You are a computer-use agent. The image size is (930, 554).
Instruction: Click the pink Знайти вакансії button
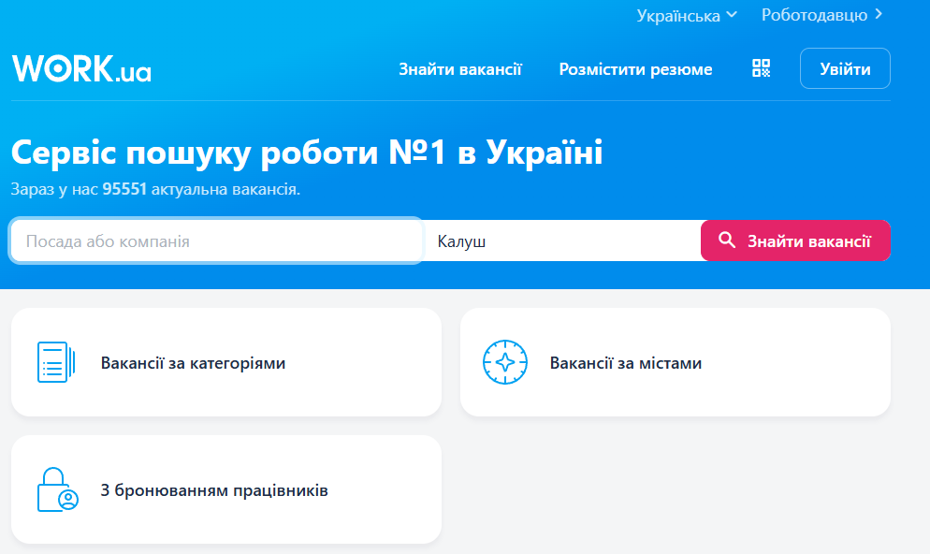pyautogui.click(x=795, y=241)
